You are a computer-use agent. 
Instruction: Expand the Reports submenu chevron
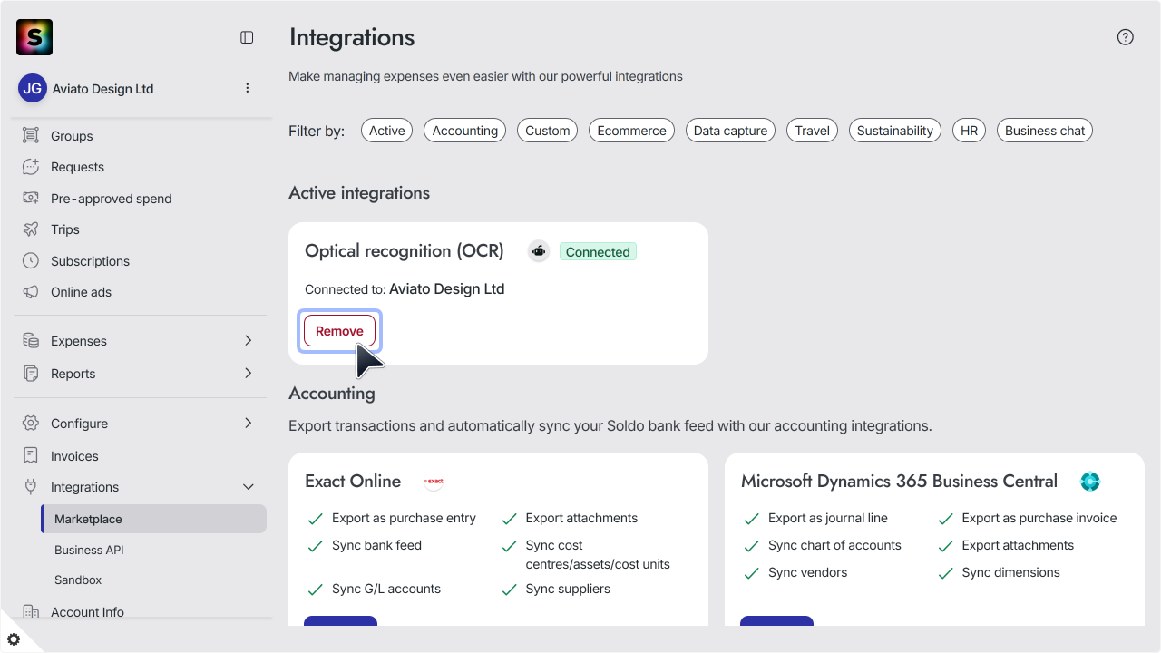pyautogui.click(x=249, y=373)
